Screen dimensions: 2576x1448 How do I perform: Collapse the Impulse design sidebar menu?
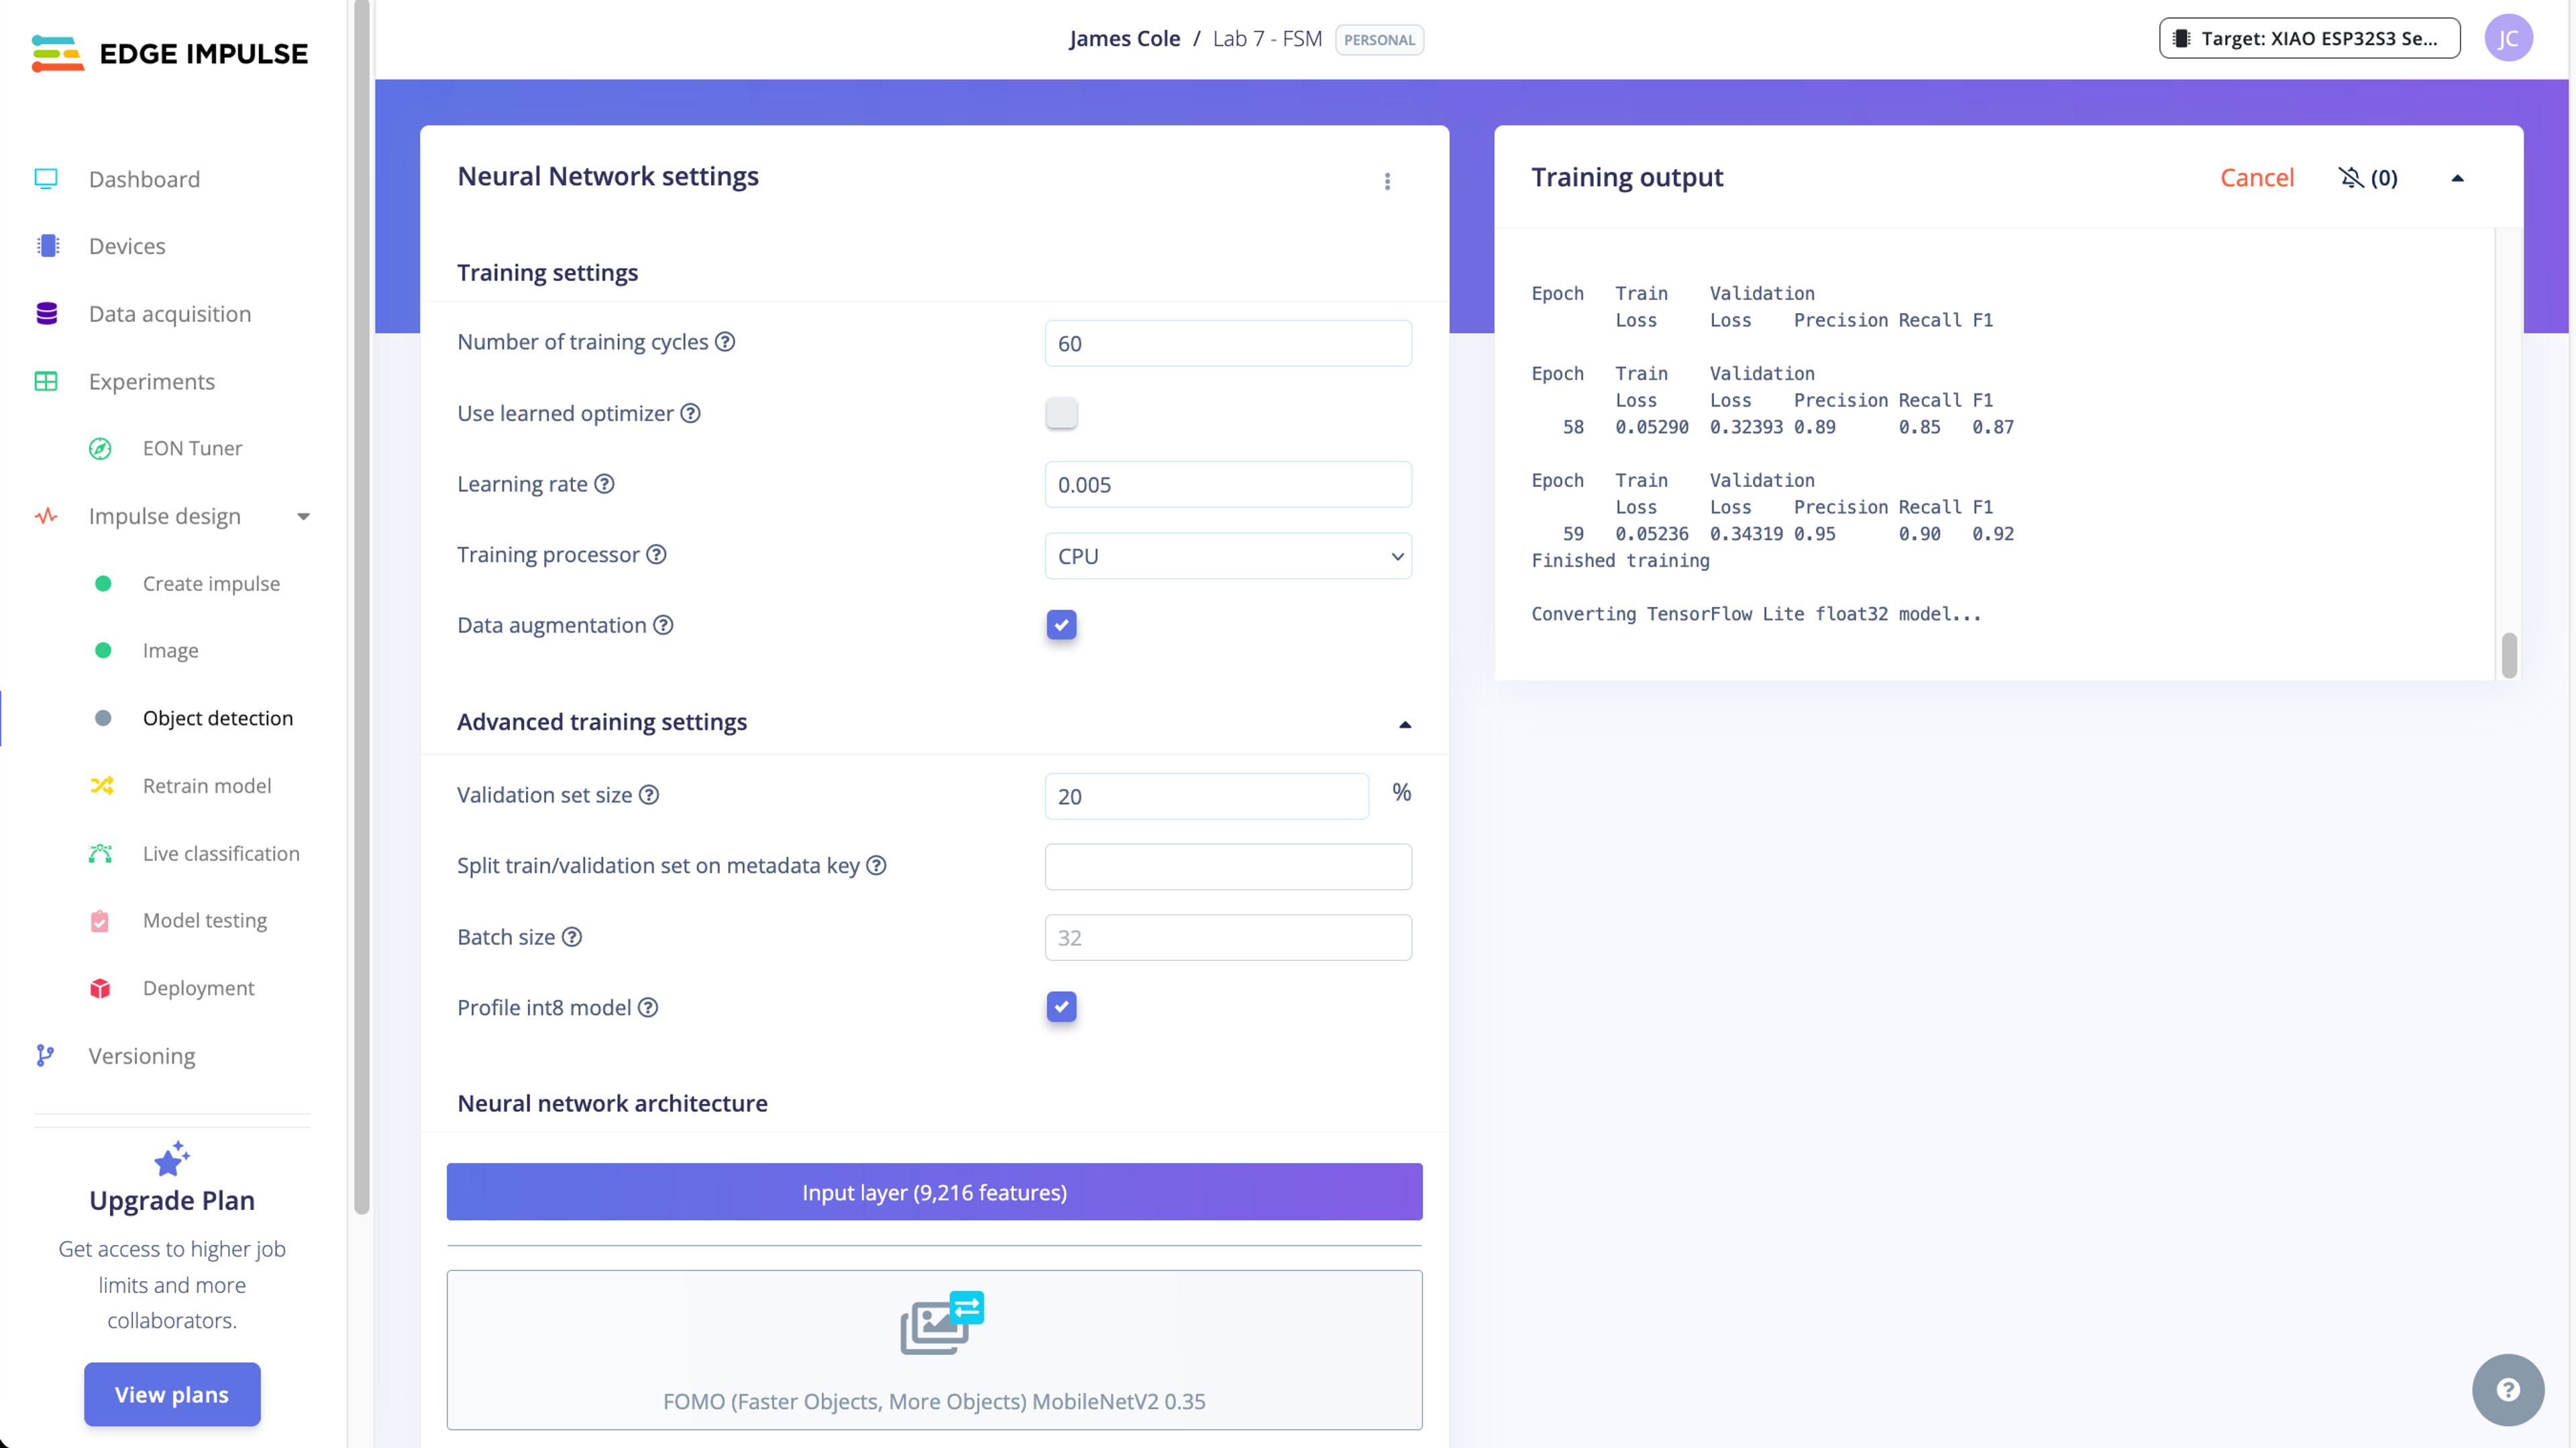pos(303,517)
